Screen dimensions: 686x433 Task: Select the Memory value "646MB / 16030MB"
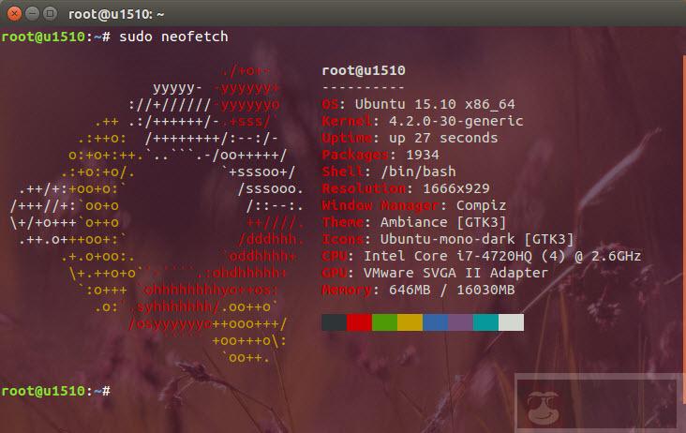pos(452,290)
